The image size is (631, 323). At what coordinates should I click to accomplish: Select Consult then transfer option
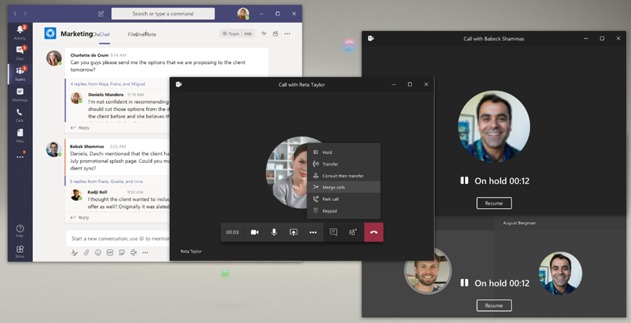pos(342,176)
